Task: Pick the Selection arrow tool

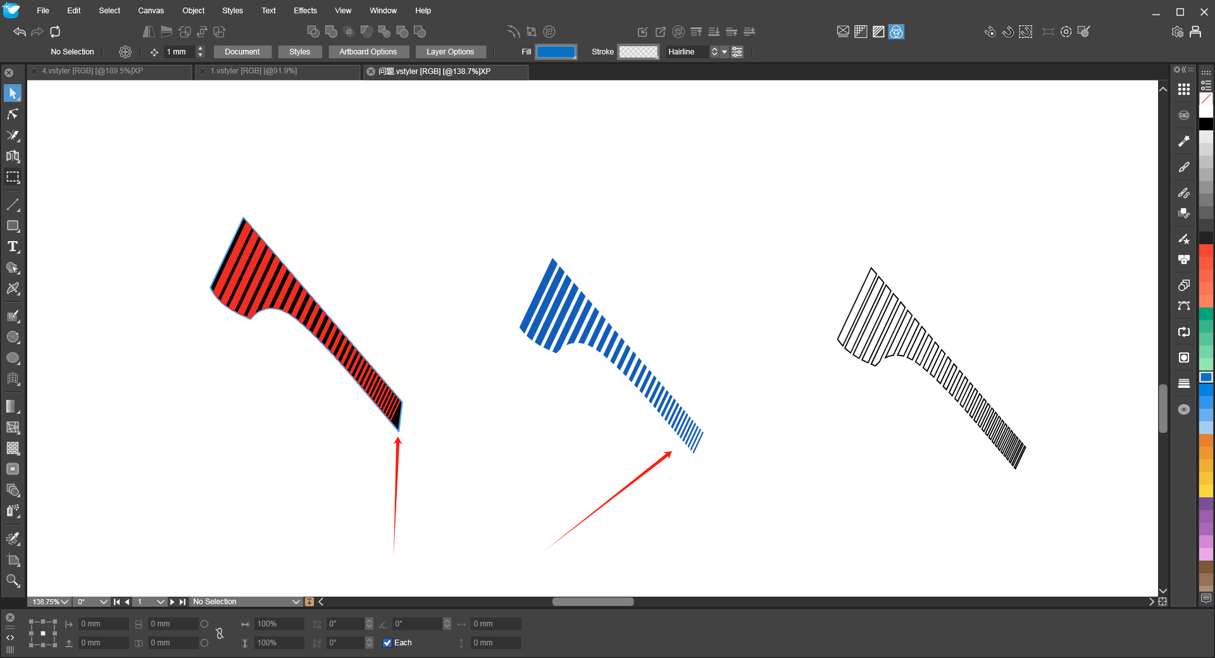Action: [x=13, y=93]
